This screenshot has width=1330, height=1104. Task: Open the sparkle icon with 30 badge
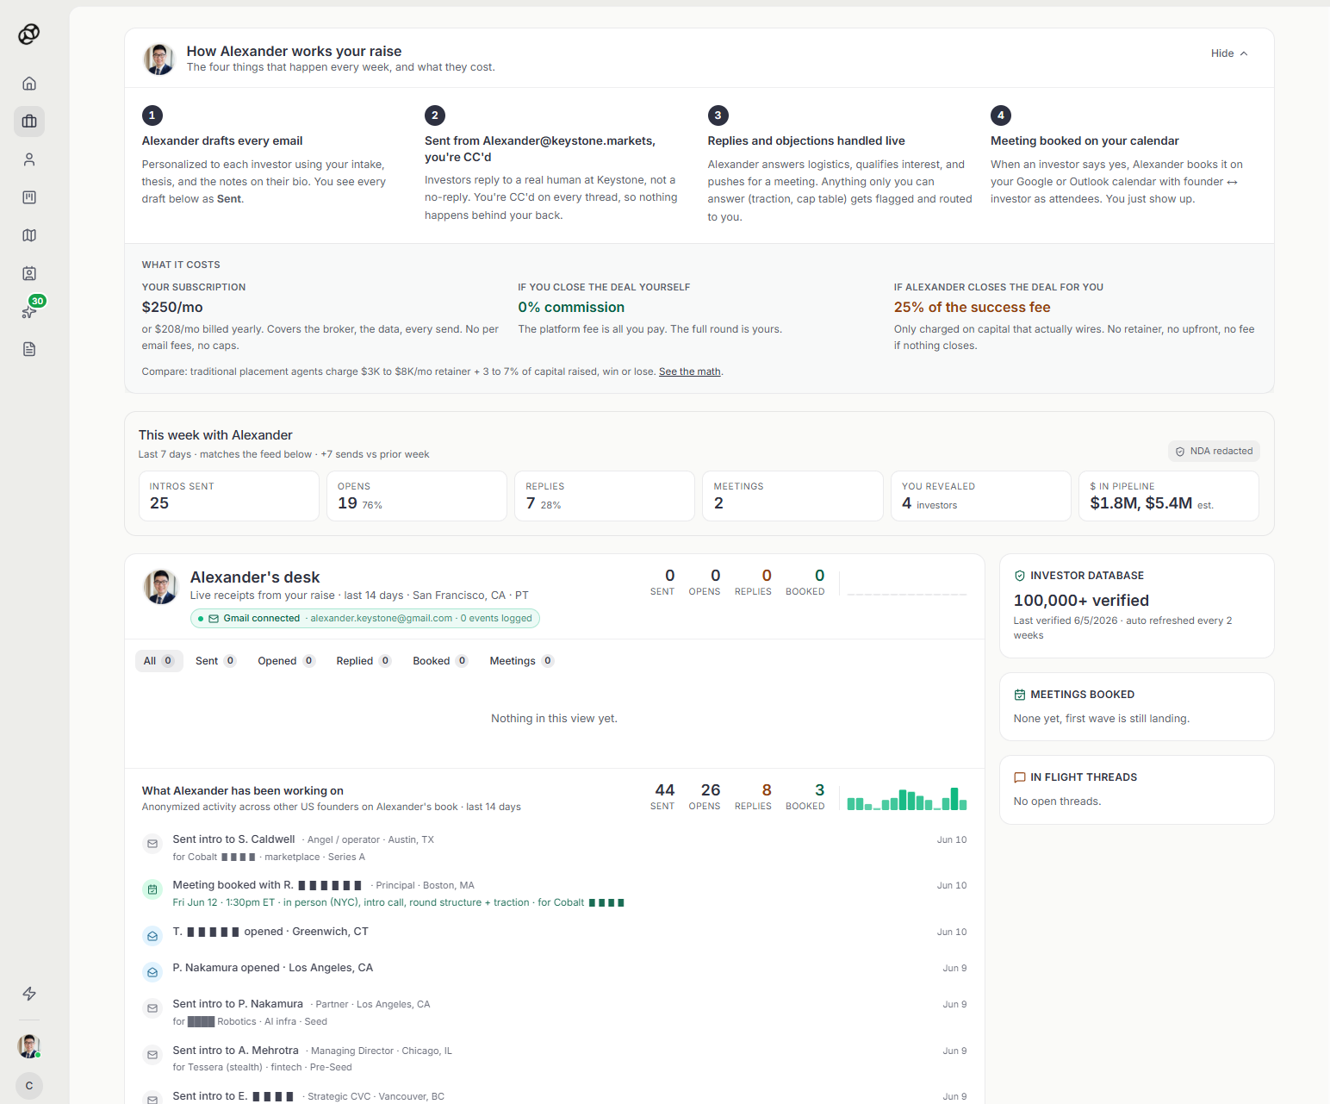pos(29,311)
